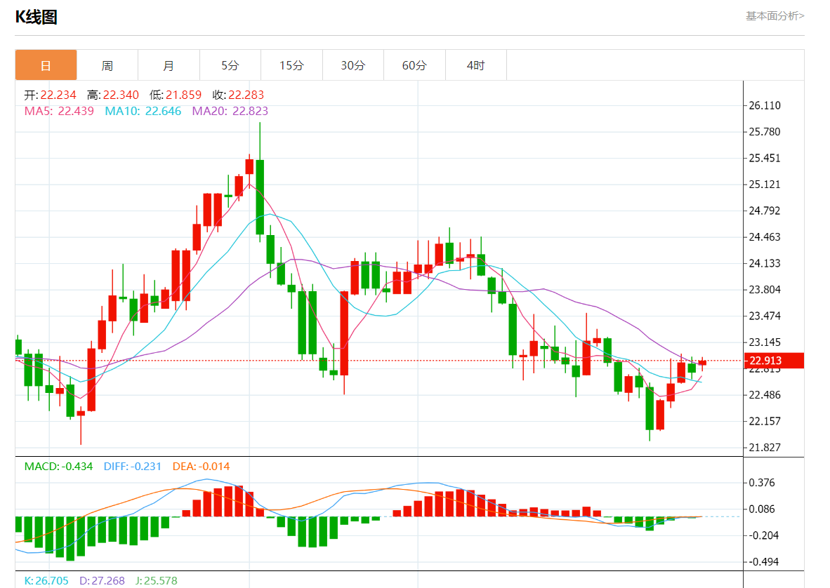Viewport: 830px width, 588px height.
Task: Click the 26.110 price axis label
Action: pos(765,105)
